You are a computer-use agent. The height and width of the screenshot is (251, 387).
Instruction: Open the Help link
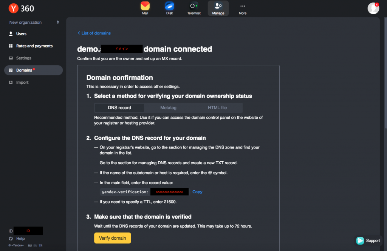click(20, 239)
